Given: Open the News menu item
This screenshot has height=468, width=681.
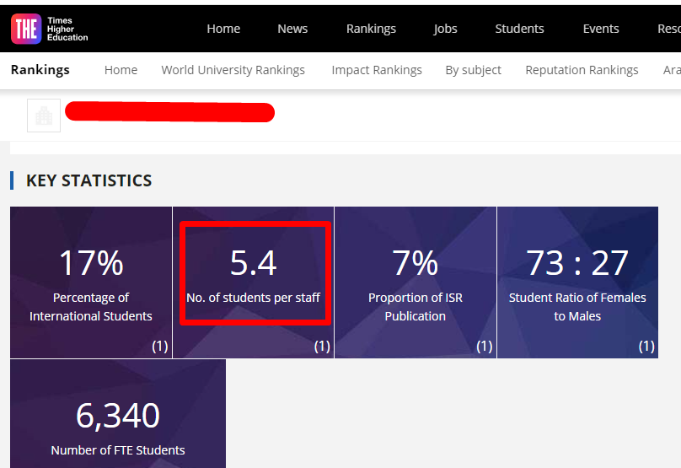Looking at the screenshot, I should pyautogui.click(x=292, y=29).
